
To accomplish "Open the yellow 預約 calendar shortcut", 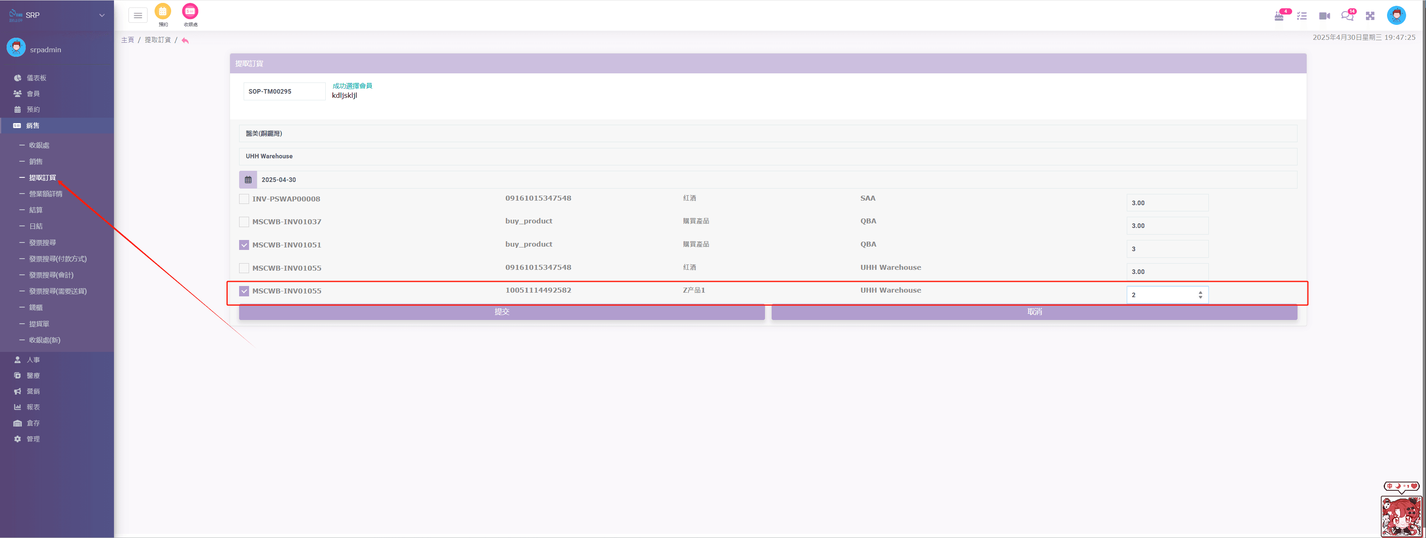I will pyautogui.click(x=163, y=12).
